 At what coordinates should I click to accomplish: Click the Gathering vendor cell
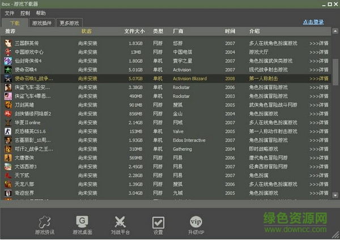tap(182, 149)
